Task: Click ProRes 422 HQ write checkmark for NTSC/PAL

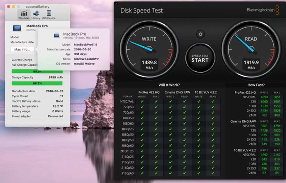Action: [x=142, y=101]
